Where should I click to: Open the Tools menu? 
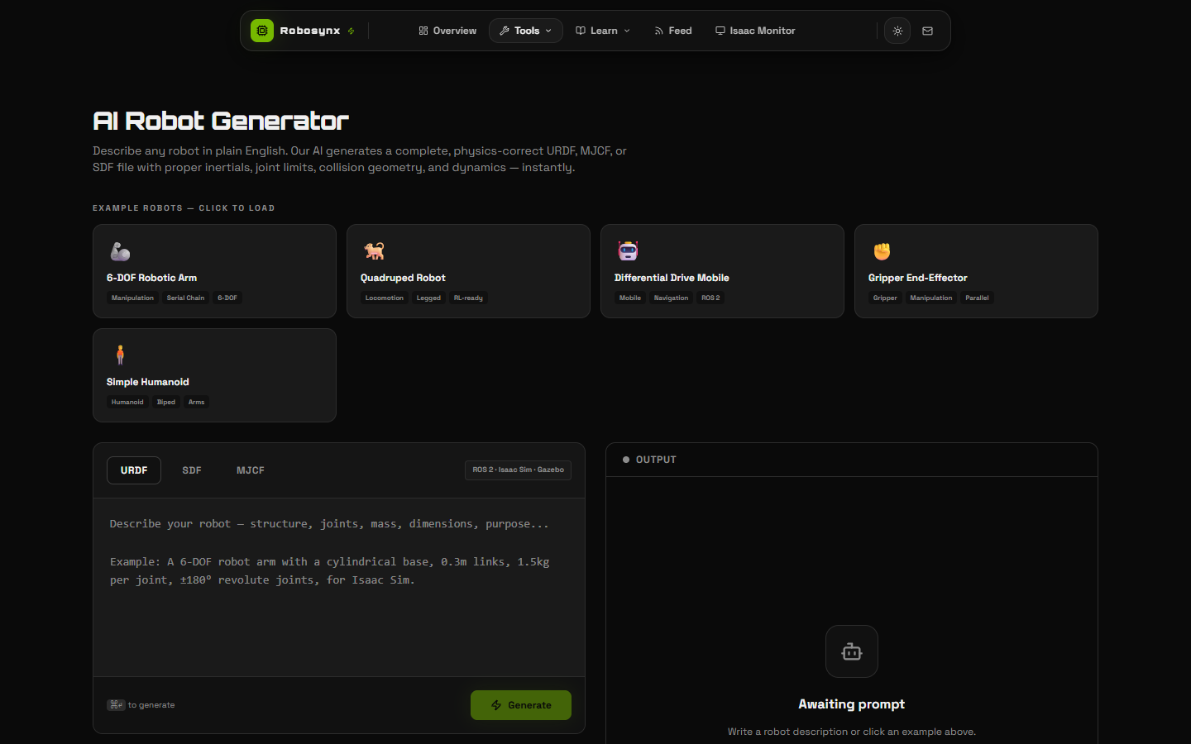[526, 31]
